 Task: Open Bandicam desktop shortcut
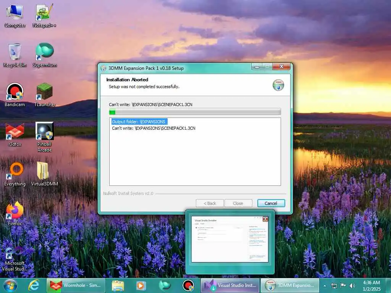click(x=15, y=95)
